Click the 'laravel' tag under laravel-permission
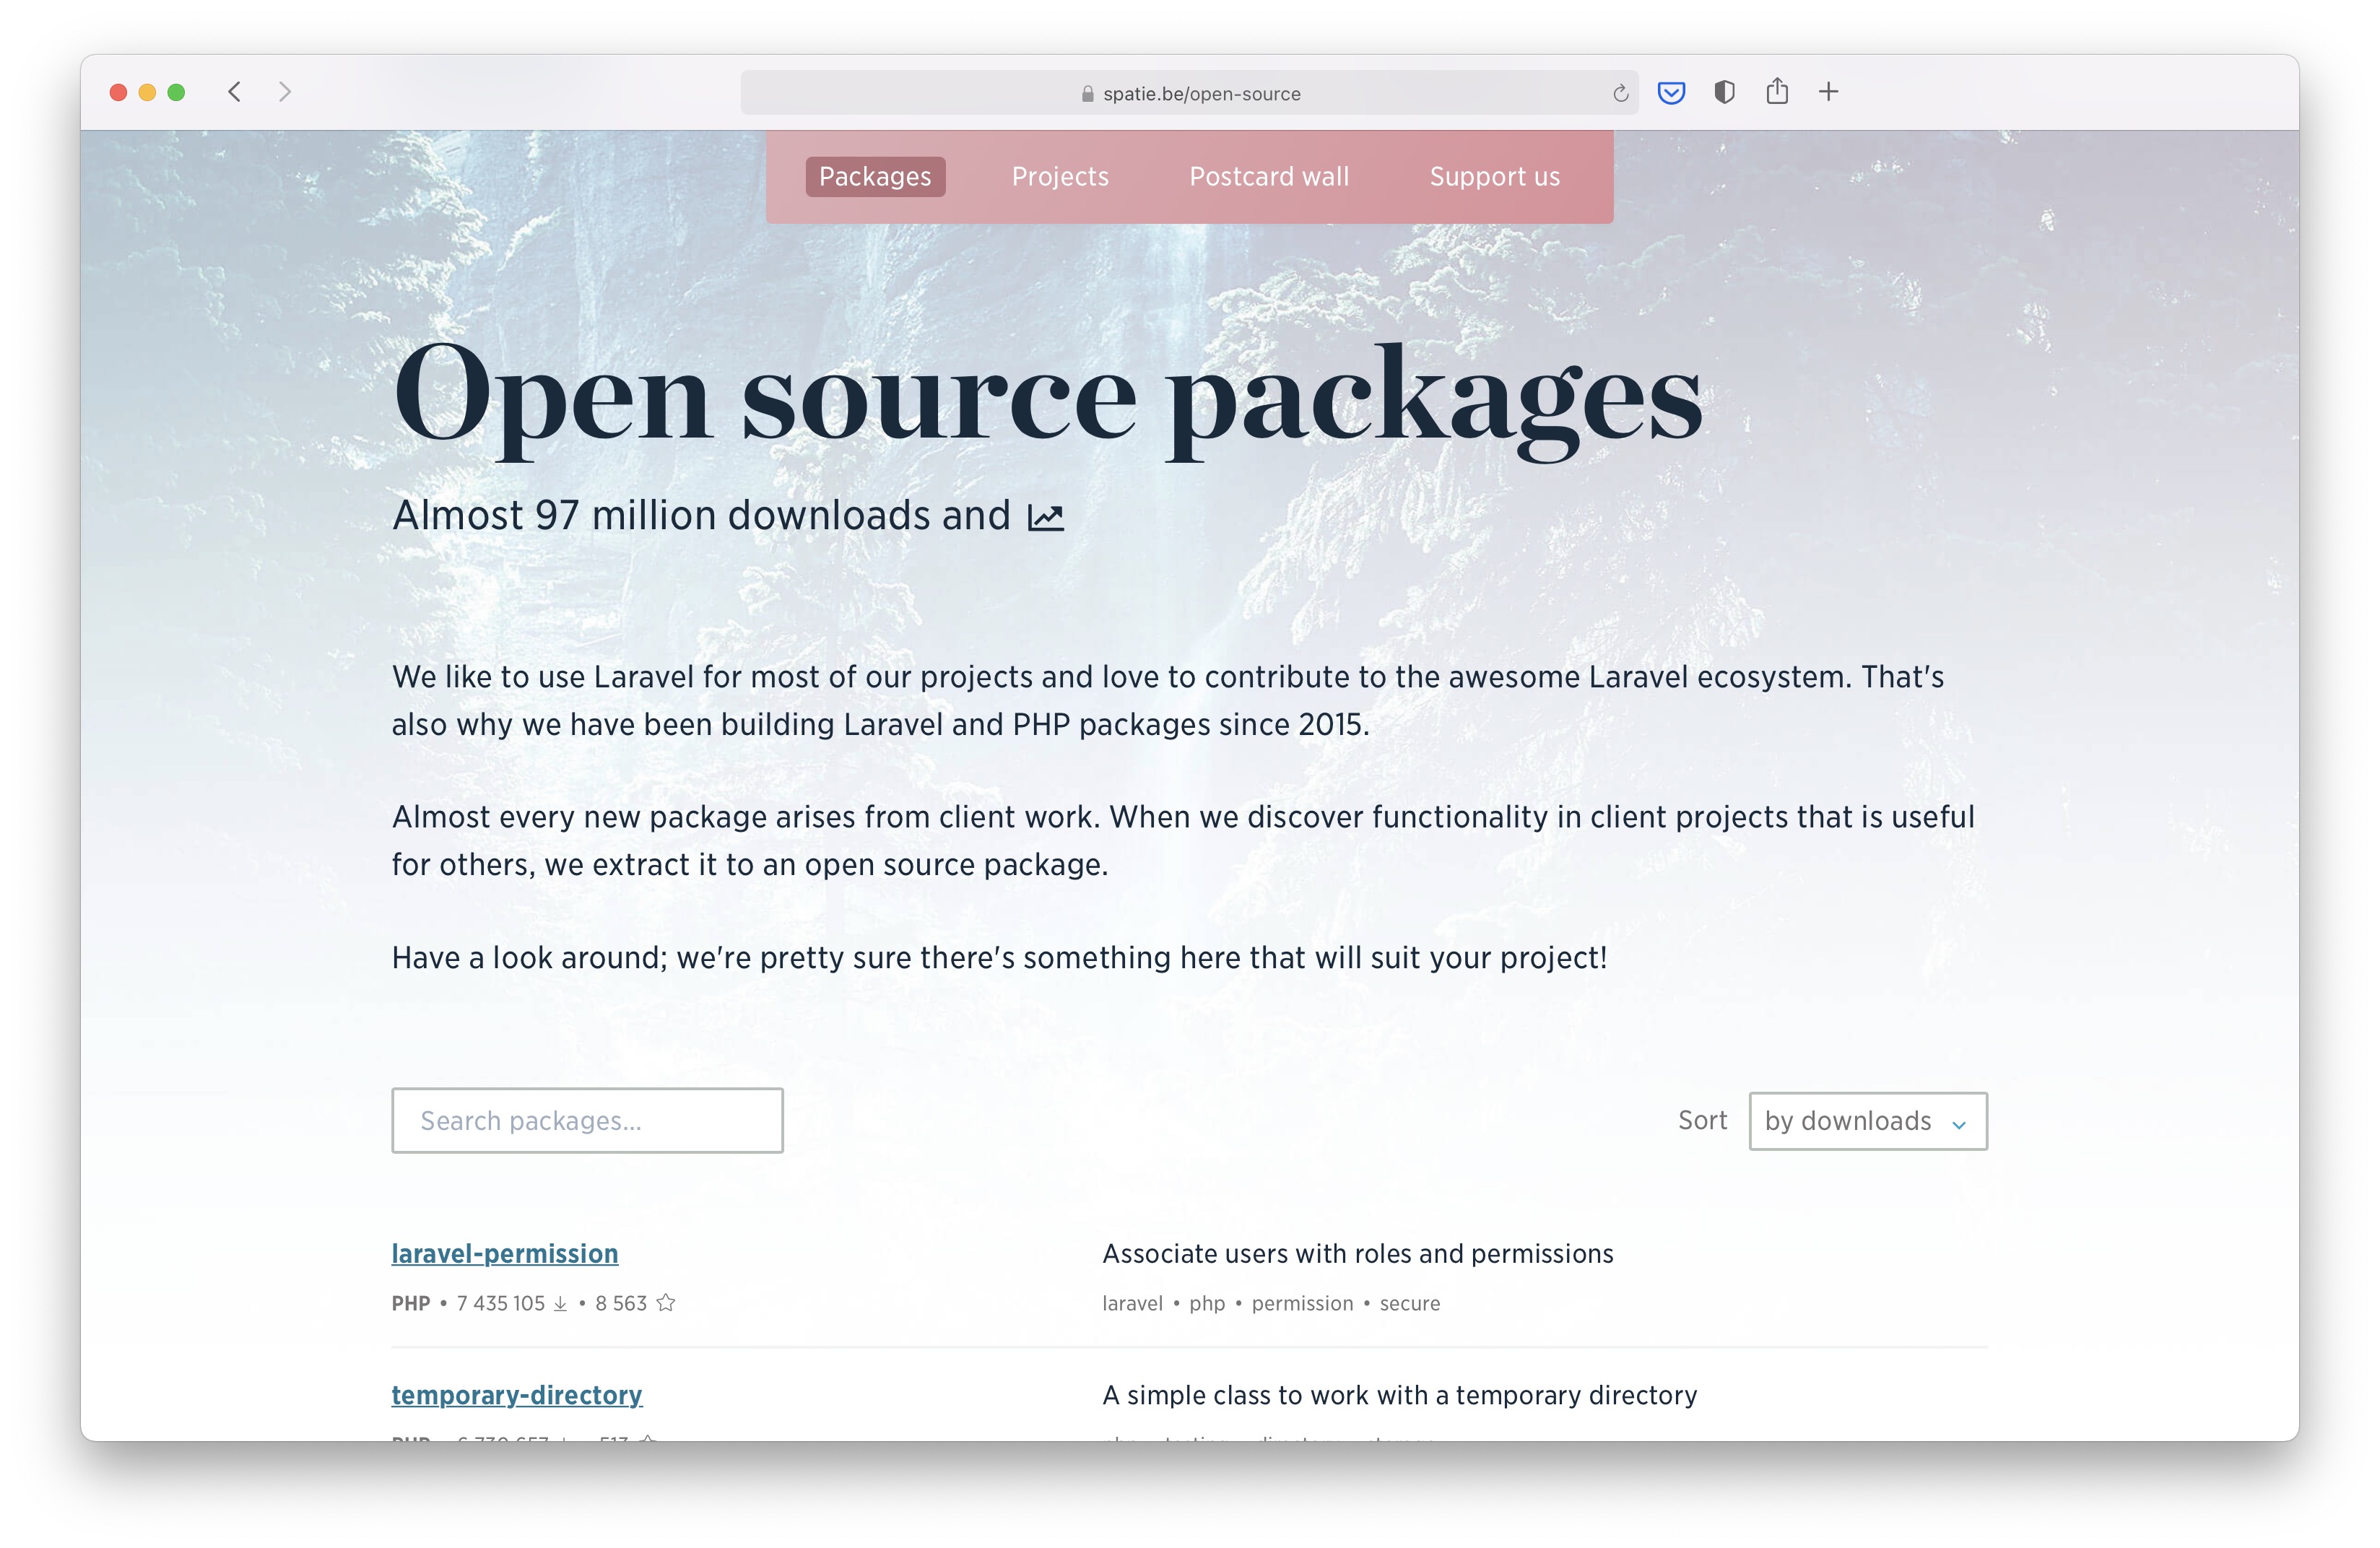2380x1548 pixels. tap(1132, 1303)
